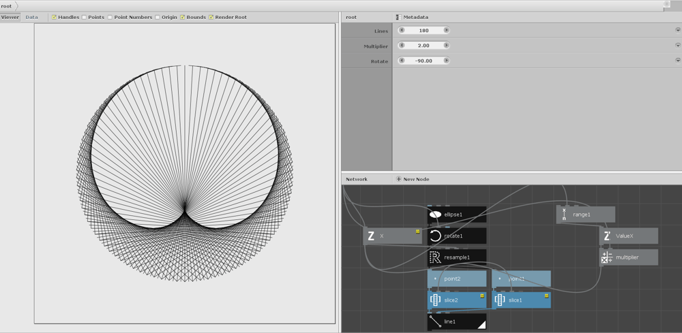The width and height of the screenshot is (682, 333).
Task: Click the Lines value field 180
Action: point(424,31)
